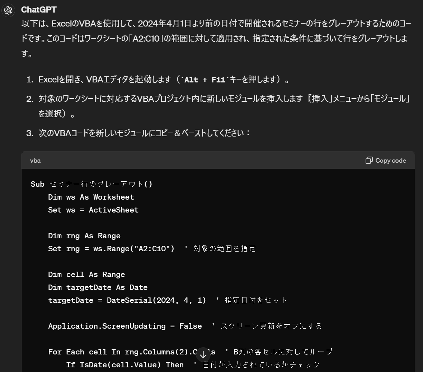The width and height of the screenshot is (423, 372).
Task: Click the "Dim targetDate As Date" line
Action: (98, 287)
